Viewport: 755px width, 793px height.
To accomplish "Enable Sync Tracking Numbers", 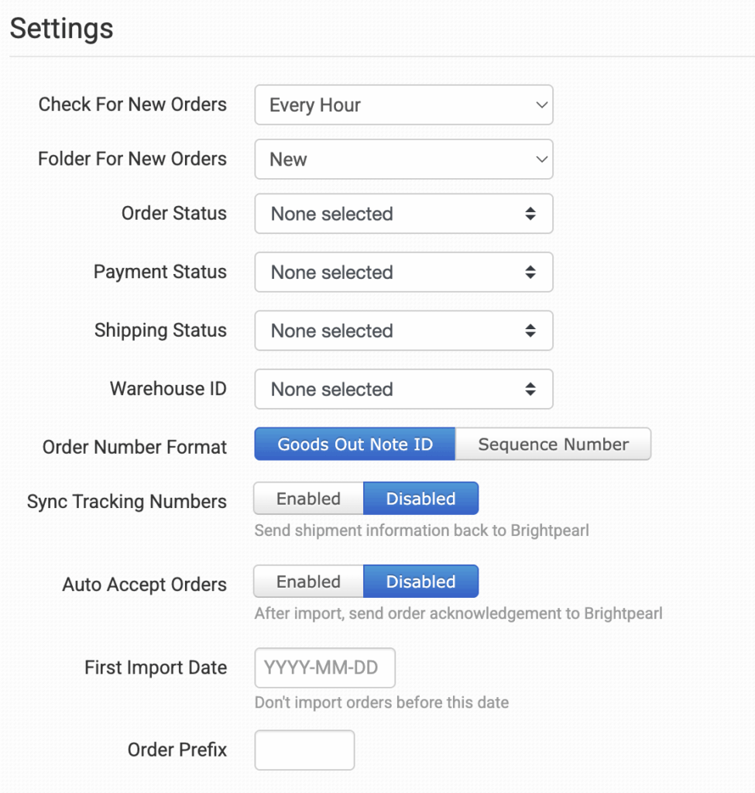I will point(308,499).
